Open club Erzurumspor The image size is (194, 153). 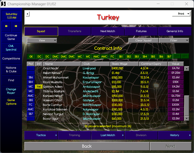tap(92, 82)
